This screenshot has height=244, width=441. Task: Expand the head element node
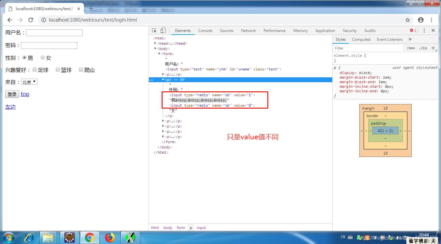pyautogui.click(x=155, y=43)
